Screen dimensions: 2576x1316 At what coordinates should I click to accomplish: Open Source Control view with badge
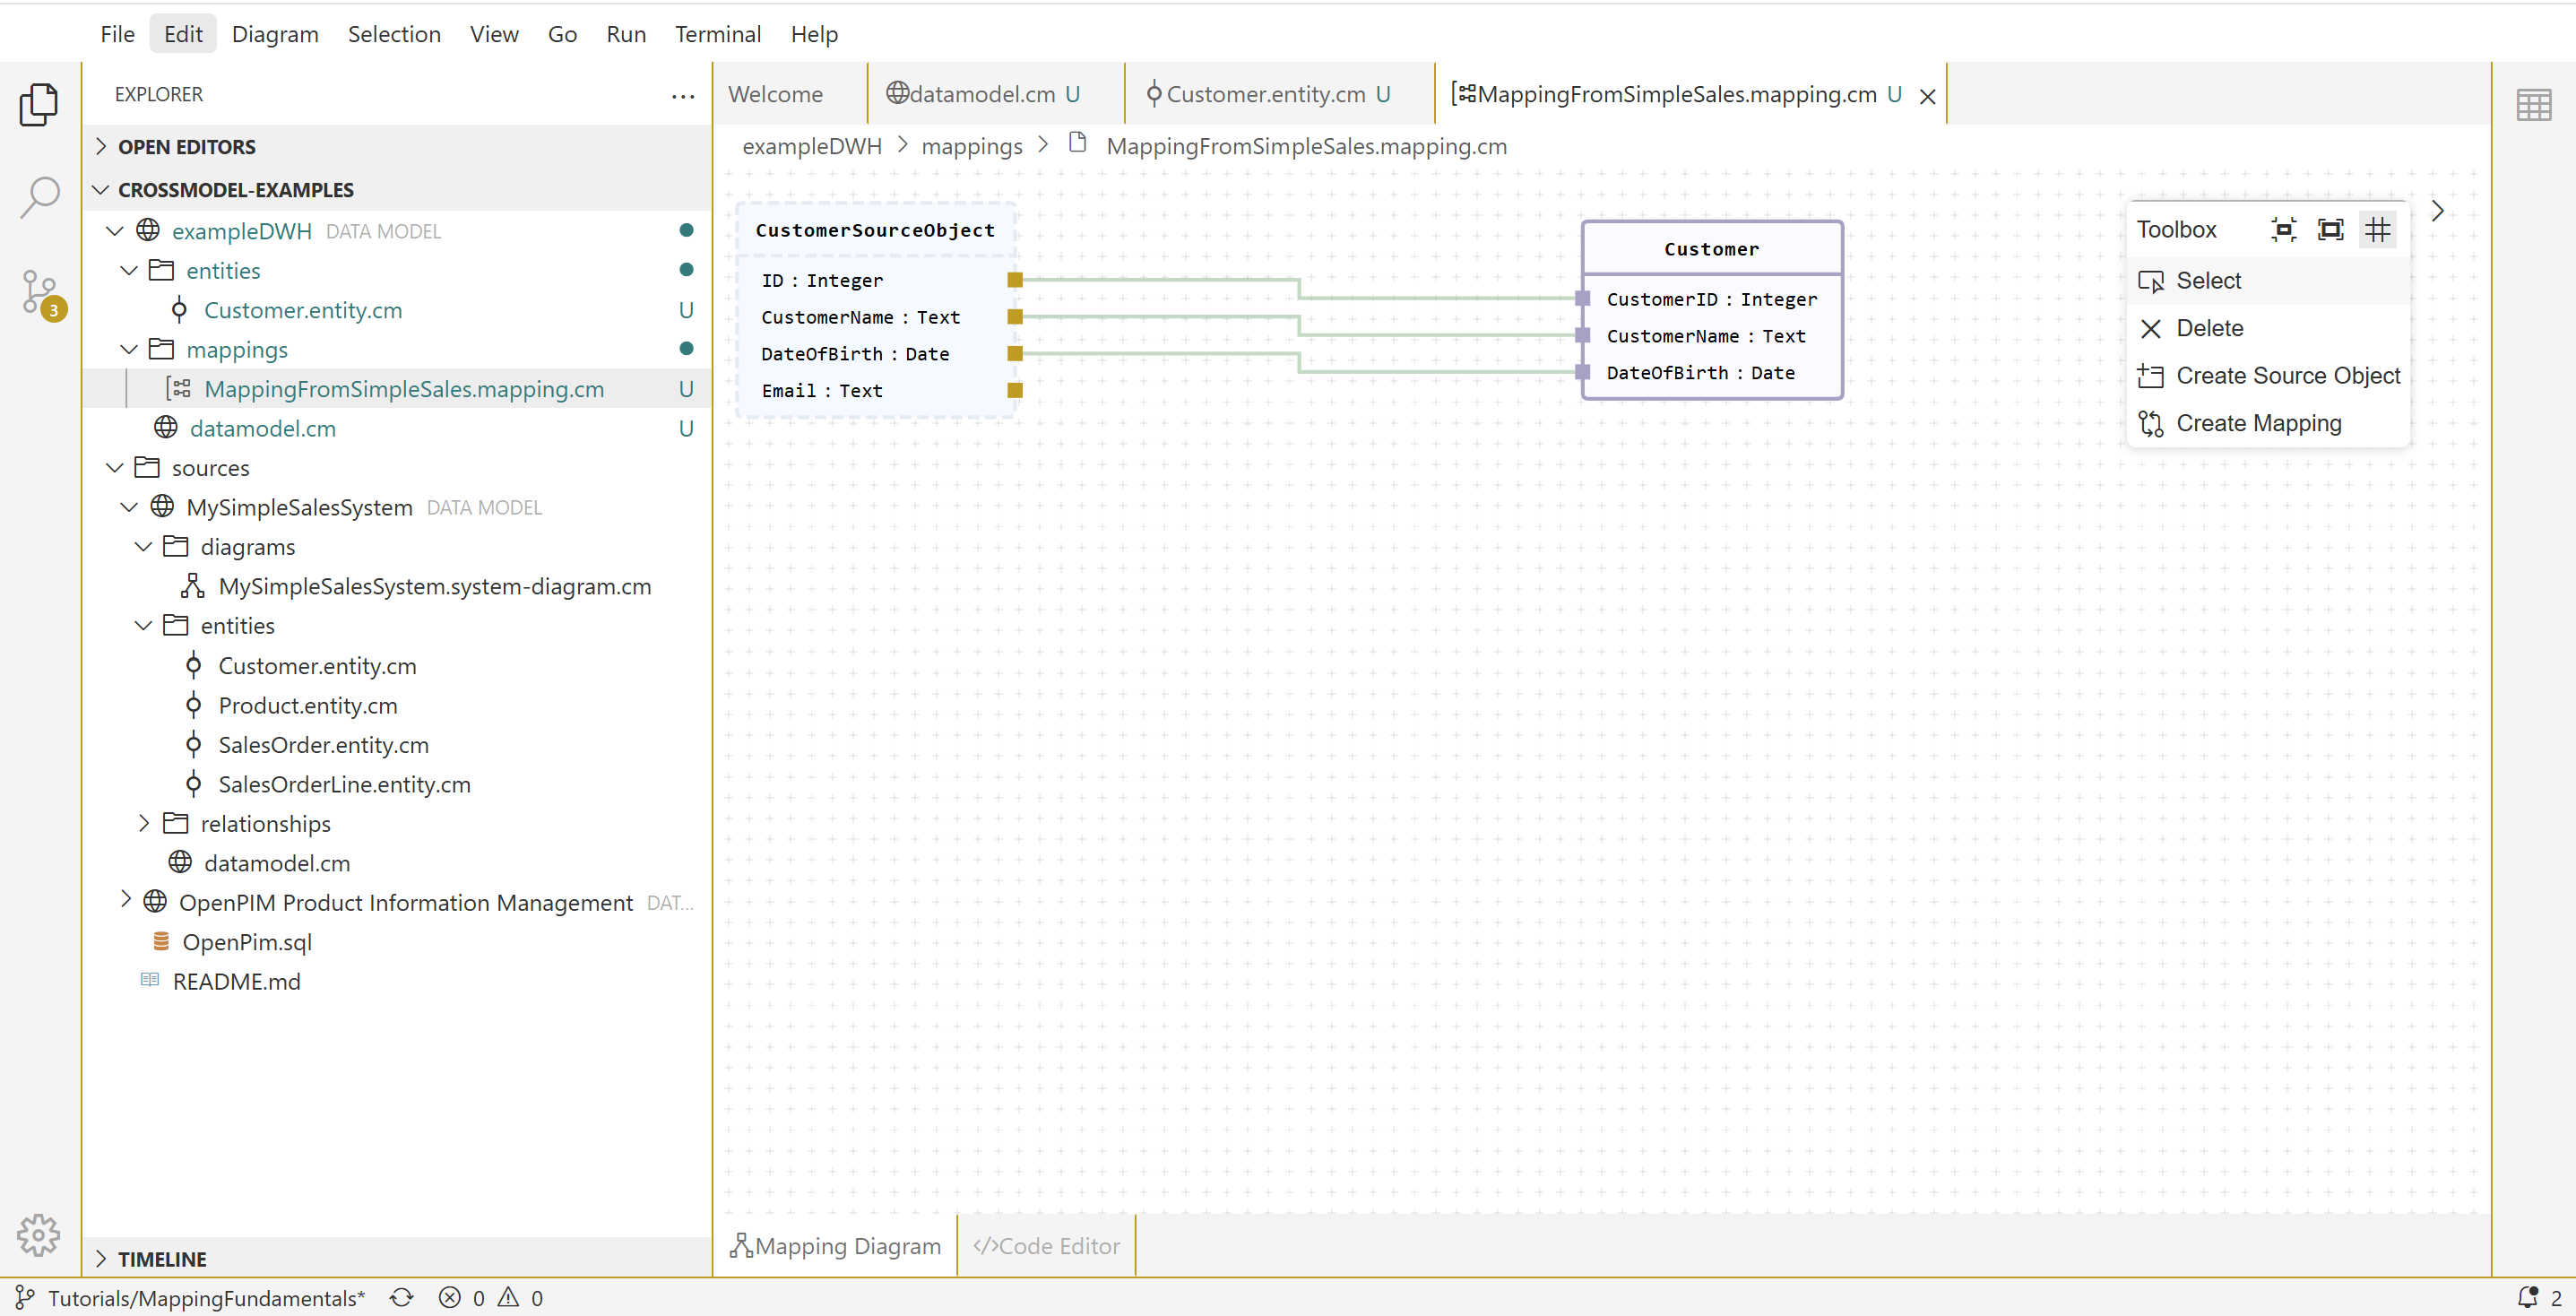[x=40, y=293]
